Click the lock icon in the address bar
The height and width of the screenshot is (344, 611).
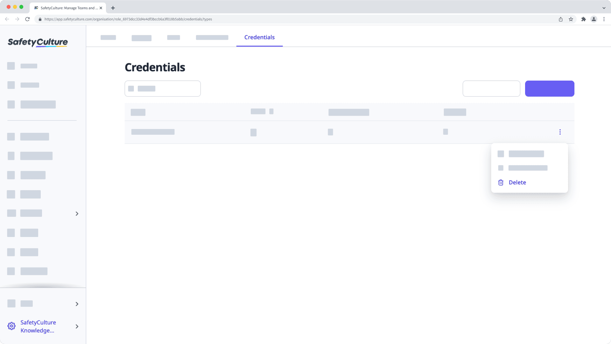pyautogui.click(x=40, y=19)
